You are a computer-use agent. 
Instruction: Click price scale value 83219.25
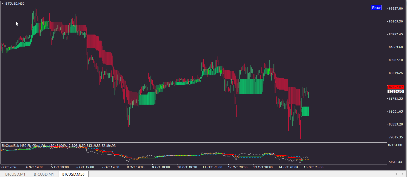click(x=396, y=73)
